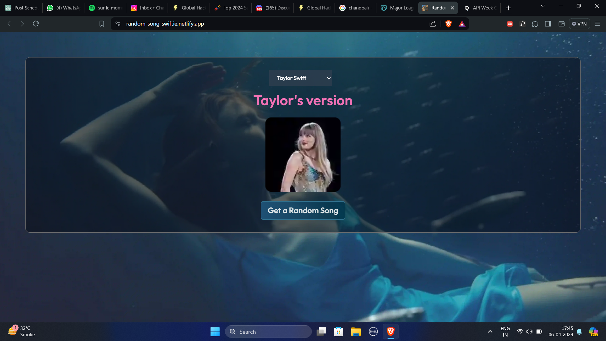This screenshot has width=606, height=341.
Task: Toggle the volume speaker icon
Action: [x=529, y=332]
